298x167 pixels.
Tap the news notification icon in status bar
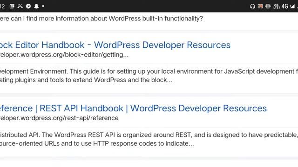click(12, 6)
